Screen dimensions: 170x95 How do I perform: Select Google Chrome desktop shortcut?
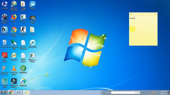pyautogui.click(x=14, y=32)
